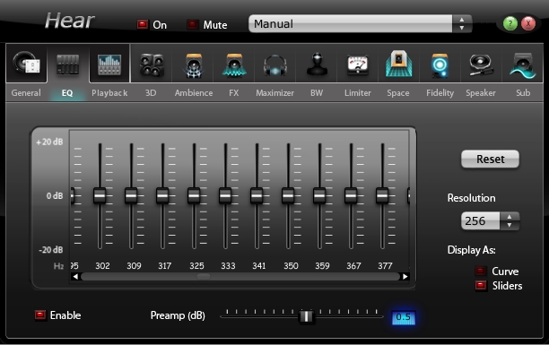Switch to the Limiter tab label
549x345 pixels.
(x=358, y=92)
